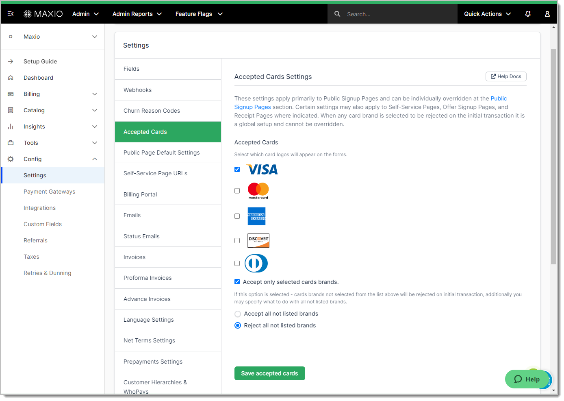Screen dimensions: 564x401
Task: Click the Config gear icon
Action: click(11, 159)
